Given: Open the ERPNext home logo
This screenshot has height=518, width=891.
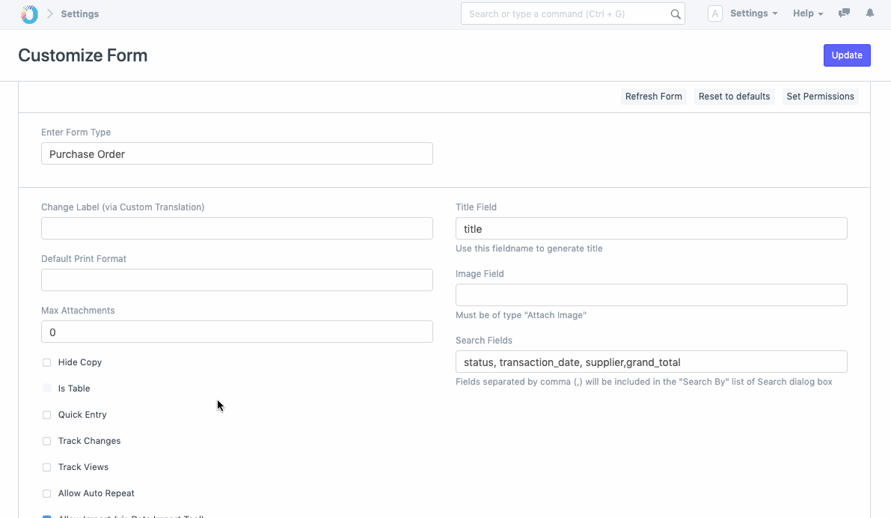Looking at the screenshot, I should pos(28,13).
